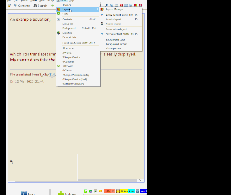
Task: Click the orange icon in status bar
Action: point(100,191)
